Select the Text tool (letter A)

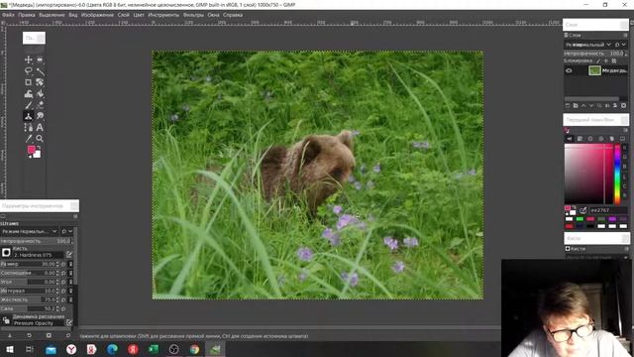(x=40, y=128)
